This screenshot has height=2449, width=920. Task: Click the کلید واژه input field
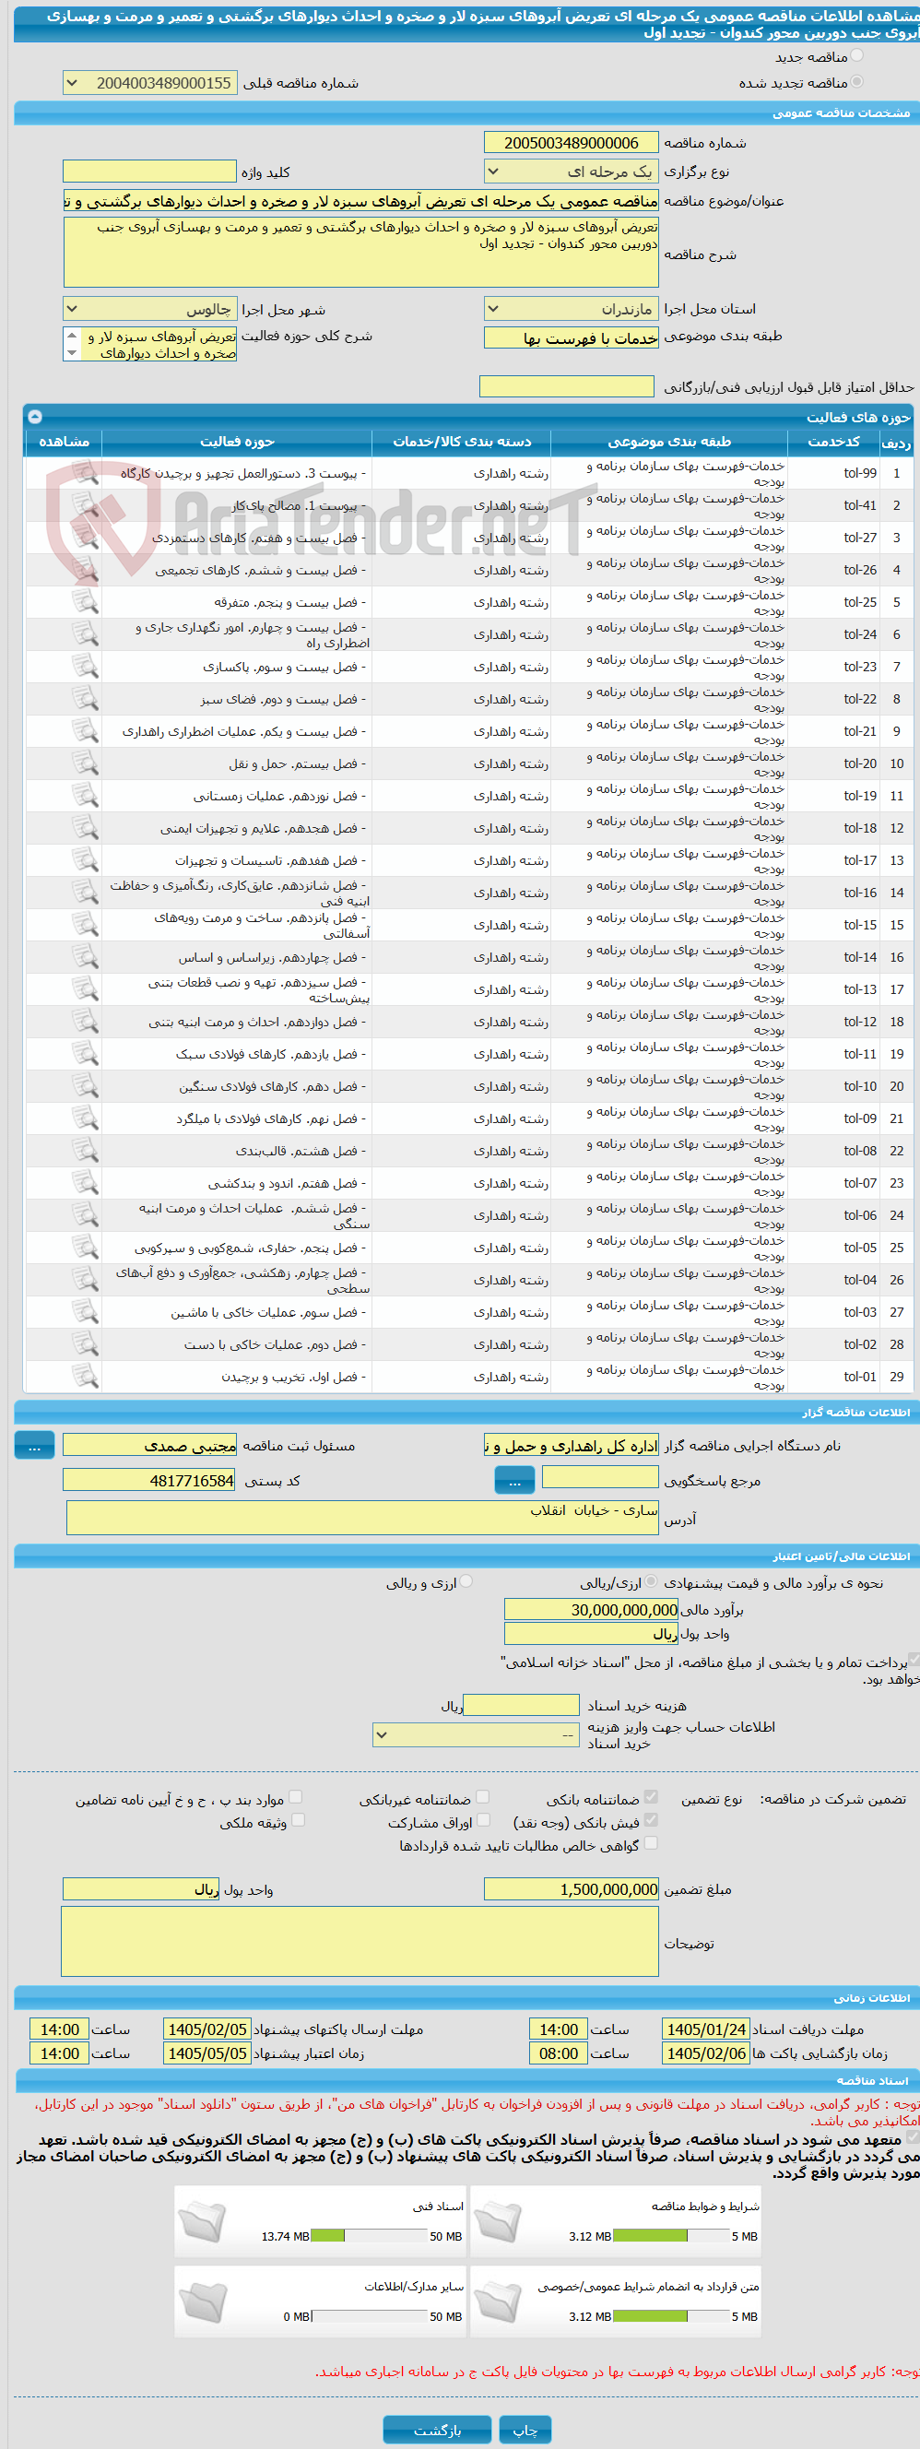coord(149,172)
